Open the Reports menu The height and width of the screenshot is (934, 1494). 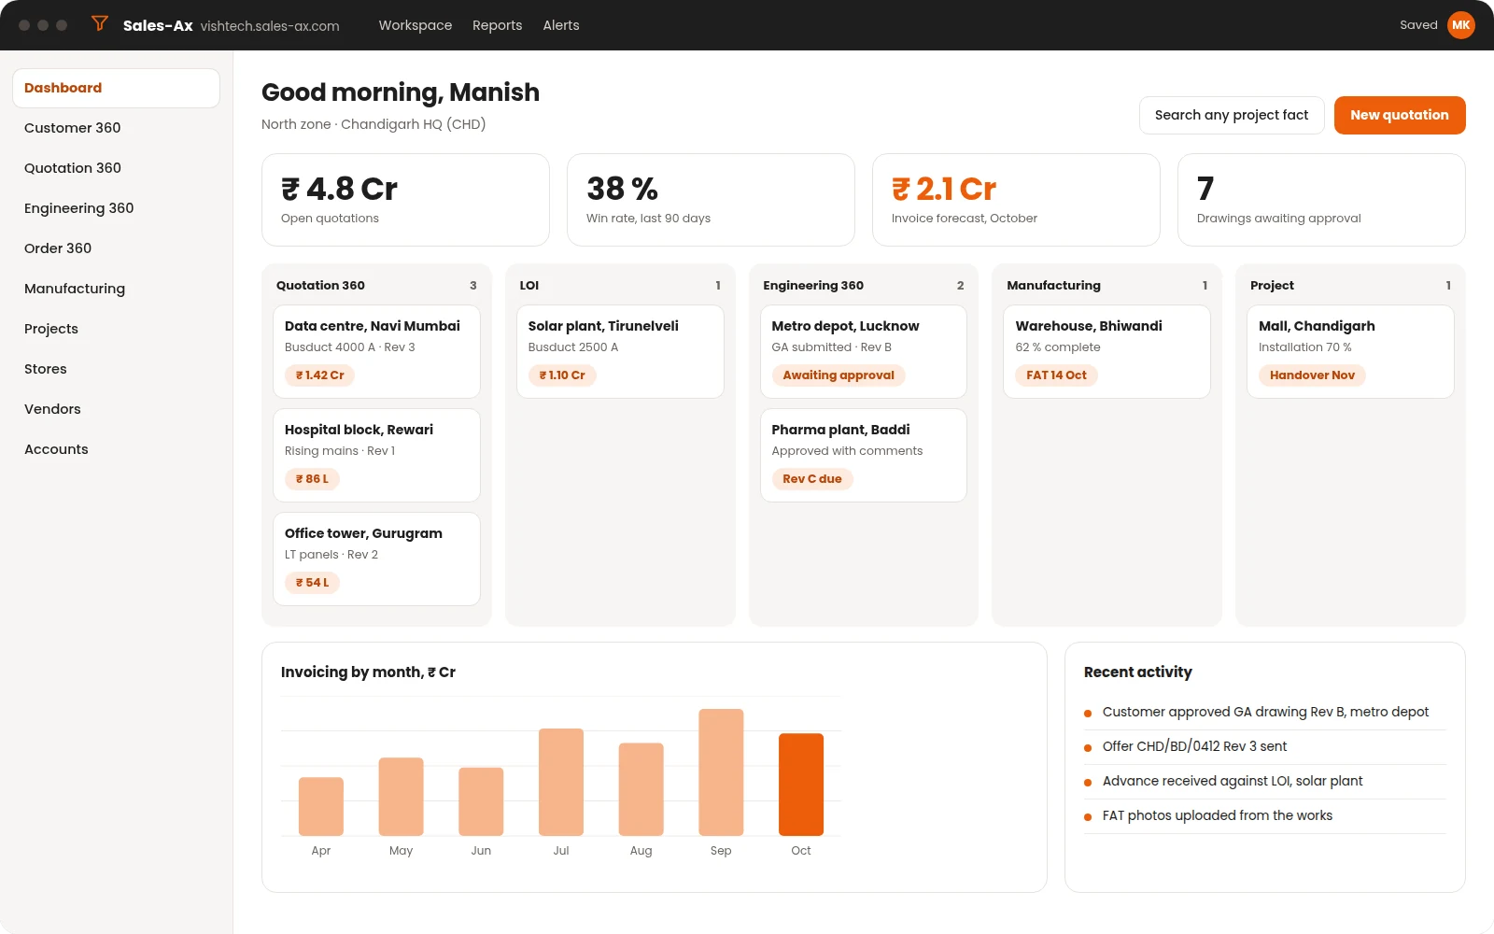[x=497, y=25]
